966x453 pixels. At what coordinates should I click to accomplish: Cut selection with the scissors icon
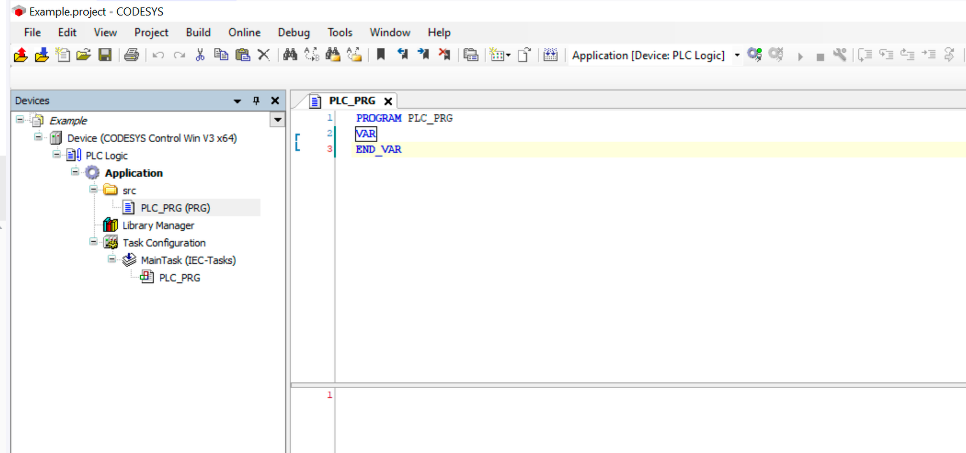pos(200,55)
